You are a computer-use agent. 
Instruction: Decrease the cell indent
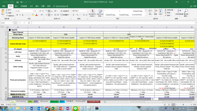coord(55,15)
